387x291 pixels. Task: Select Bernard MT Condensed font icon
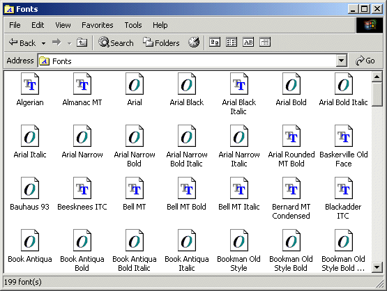[x=291, y=188]
